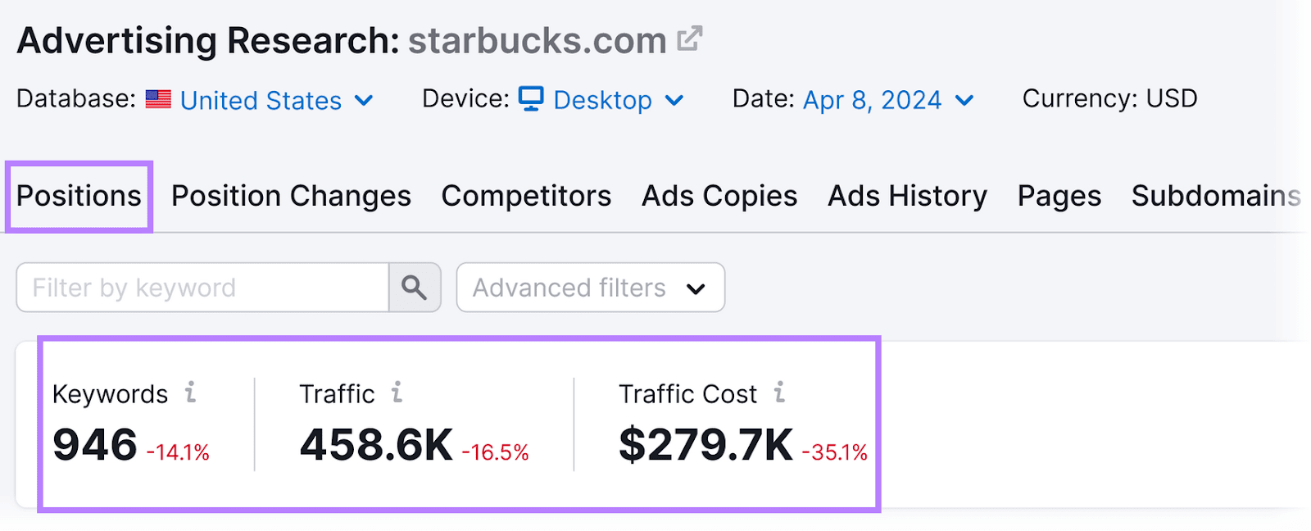Open starbucks.com external link icon
The height and width of the screenshot is (531, 1311).
pyautogui.click(x=690, y=39)
